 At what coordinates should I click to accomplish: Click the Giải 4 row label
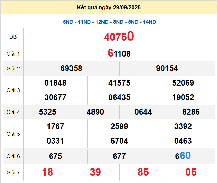[13, 112]
